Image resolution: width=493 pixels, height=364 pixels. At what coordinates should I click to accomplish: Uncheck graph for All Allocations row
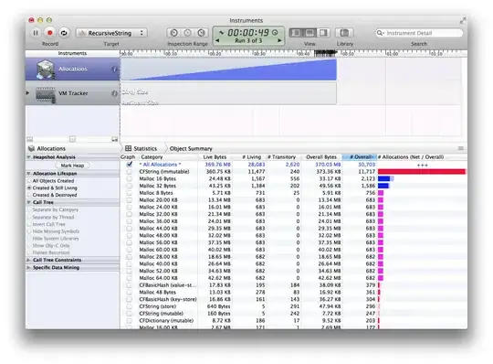[x=130, y=165]
